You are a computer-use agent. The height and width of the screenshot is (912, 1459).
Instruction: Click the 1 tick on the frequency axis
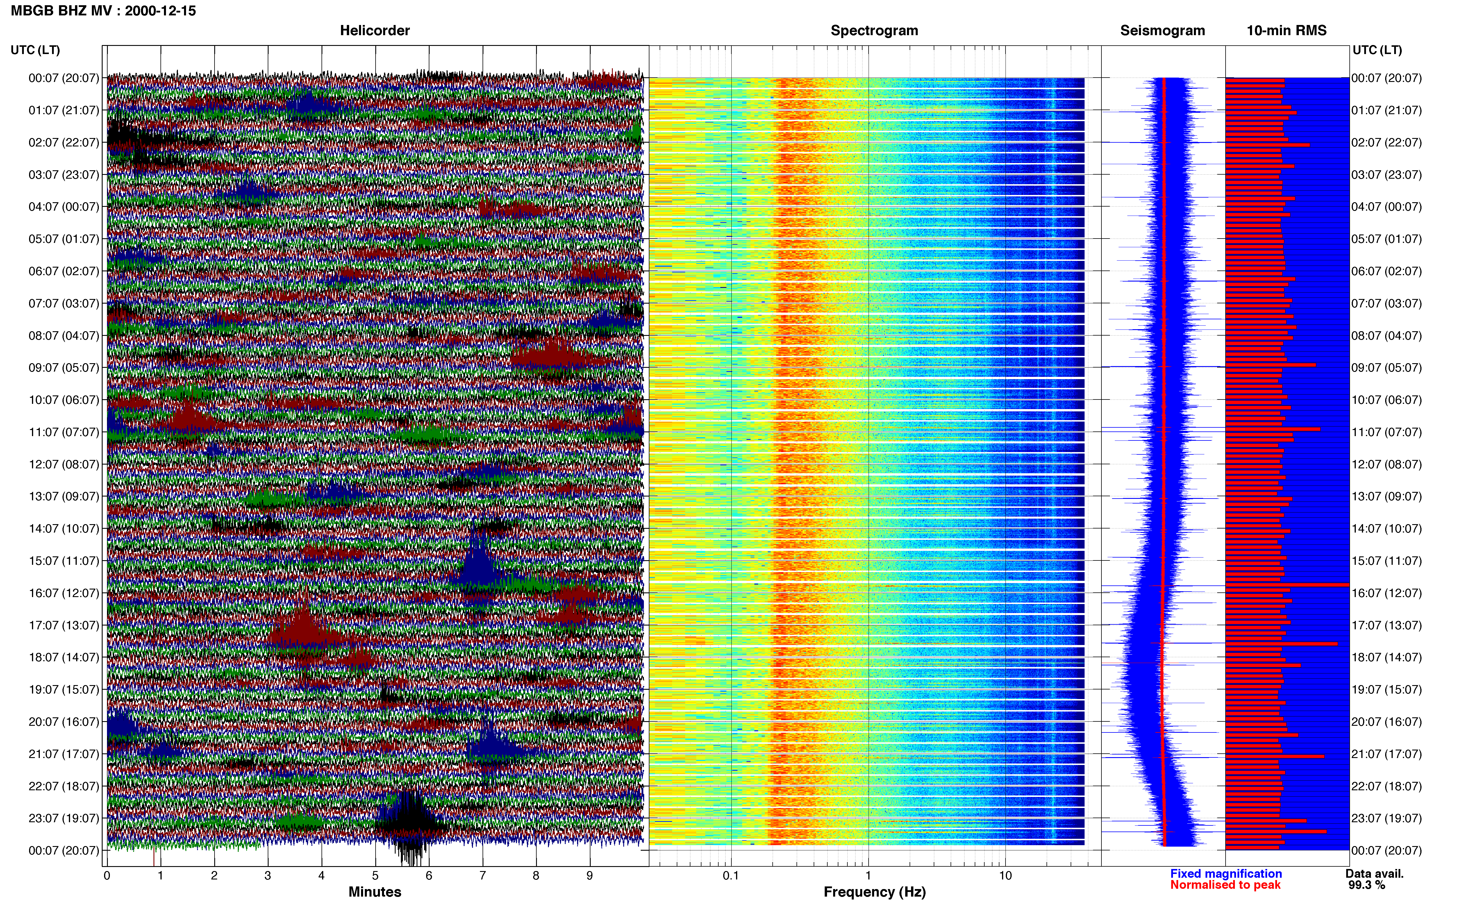[868, 876]
